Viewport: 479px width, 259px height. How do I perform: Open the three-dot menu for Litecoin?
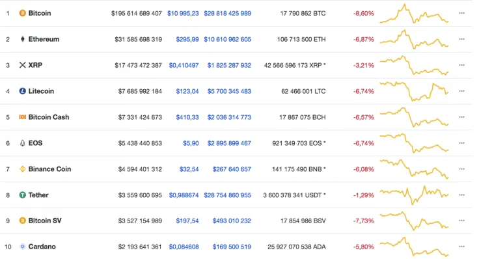point(461,91)
